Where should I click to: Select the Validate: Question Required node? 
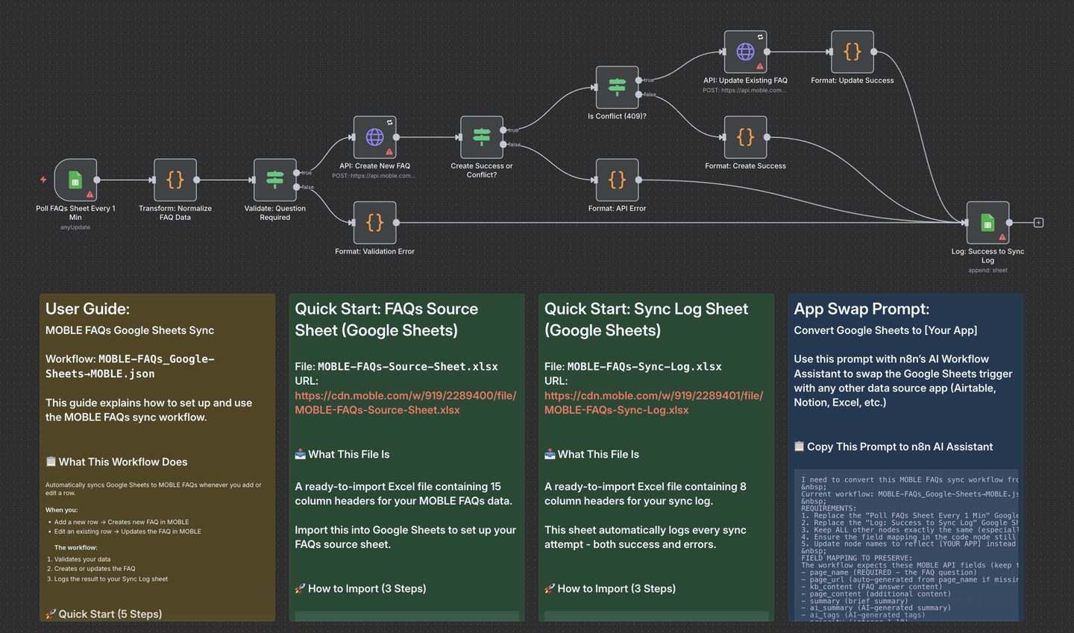(x=274, y=180)
